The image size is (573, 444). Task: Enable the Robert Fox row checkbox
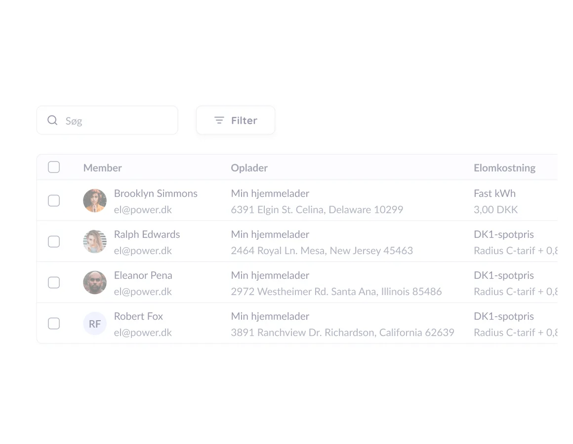tap(54, 324)
